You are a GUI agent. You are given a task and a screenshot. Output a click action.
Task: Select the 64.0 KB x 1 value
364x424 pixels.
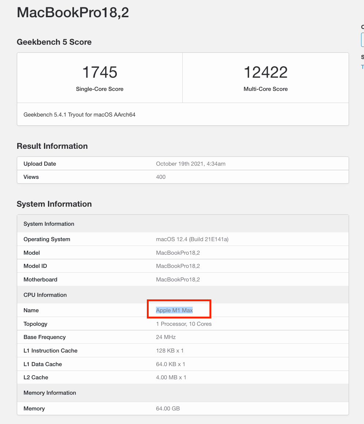(171, 364)
